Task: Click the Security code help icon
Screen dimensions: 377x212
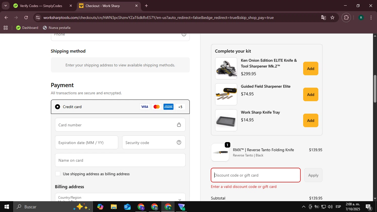Action: (179, 142)
